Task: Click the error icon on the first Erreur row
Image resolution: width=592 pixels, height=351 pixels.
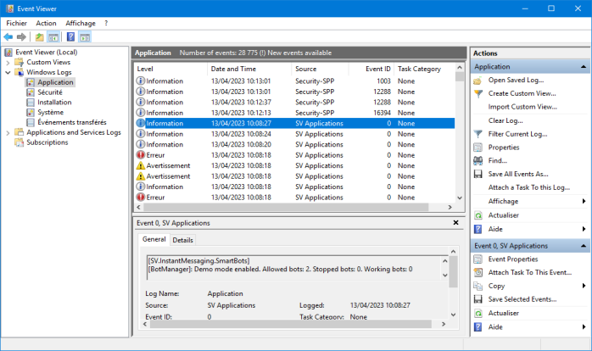Action: pos(141,155)
